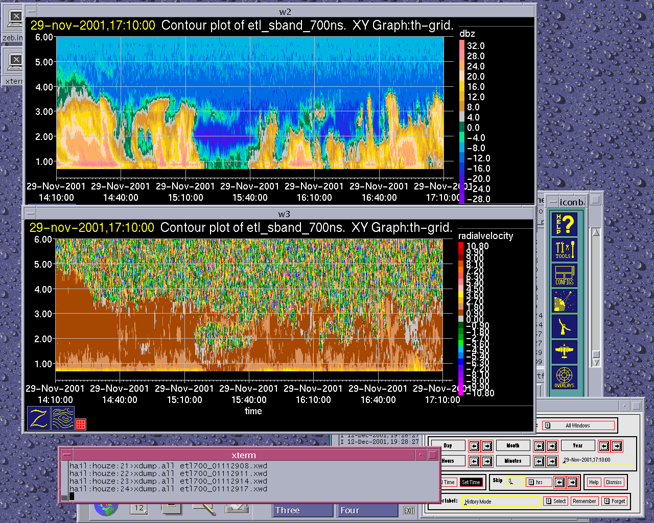
Task: Activate the Set Time toggle
Action: (471, 482)
